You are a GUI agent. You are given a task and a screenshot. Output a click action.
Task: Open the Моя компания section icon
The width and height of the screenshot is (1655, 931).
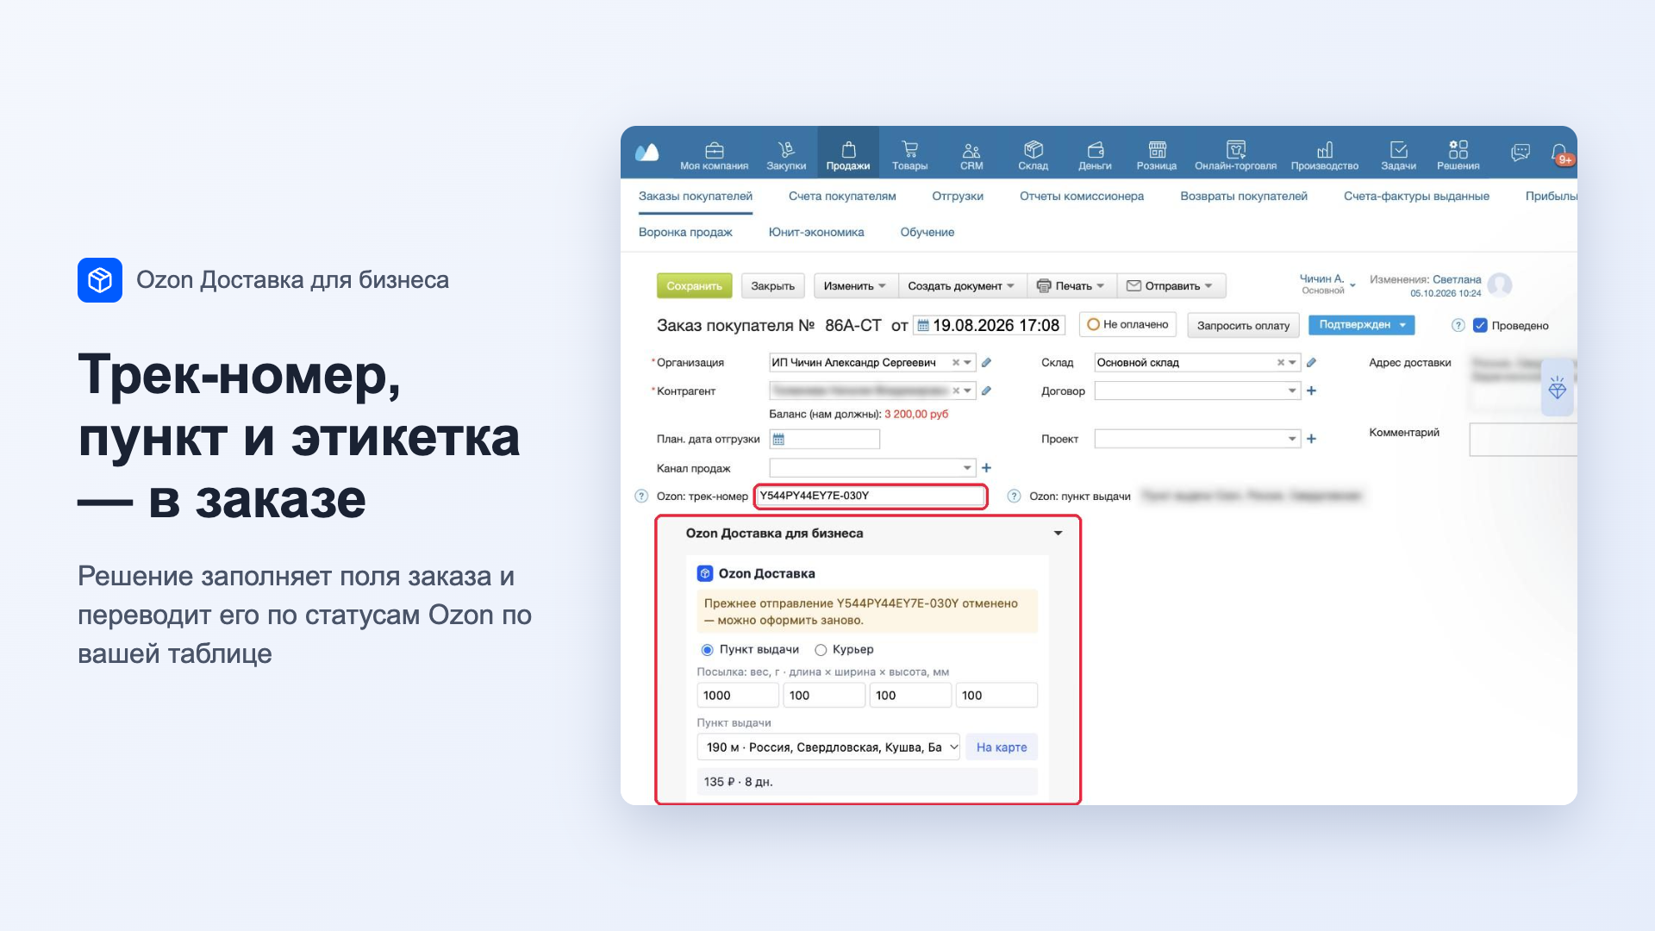(x=714, y=150)
